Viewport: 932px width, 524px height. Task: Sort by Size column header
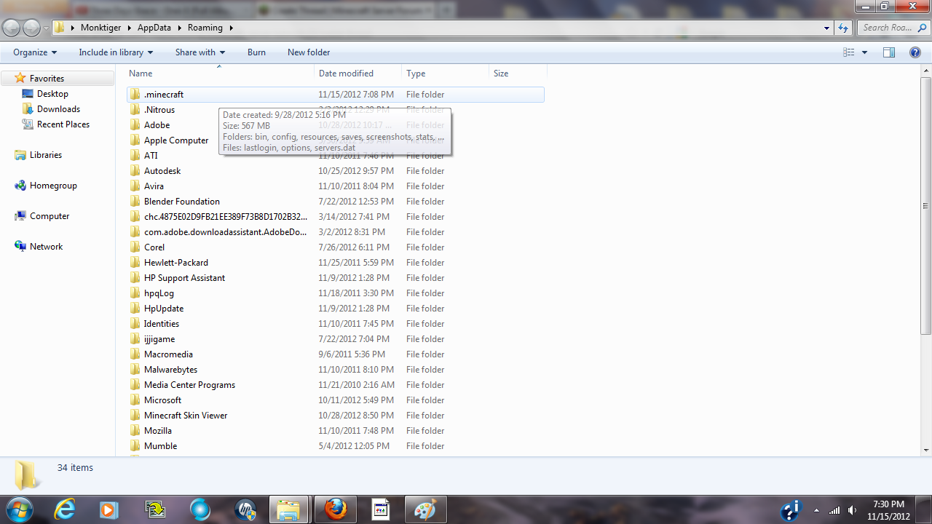[518, 74]
